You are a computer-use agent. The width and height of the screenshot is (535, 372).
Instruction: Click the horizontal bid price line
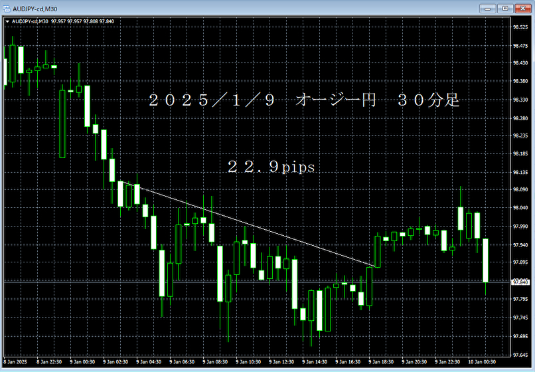pyautogui.click(x=398, y=282)
